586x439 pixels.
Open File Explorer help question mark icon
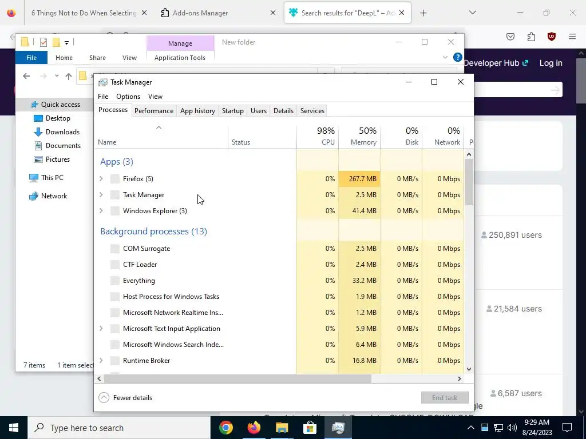457,58
